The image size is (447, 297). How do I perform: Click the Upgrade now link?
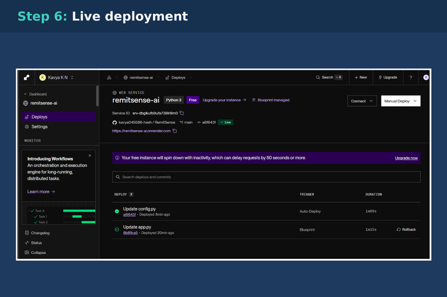coord(406,158)
